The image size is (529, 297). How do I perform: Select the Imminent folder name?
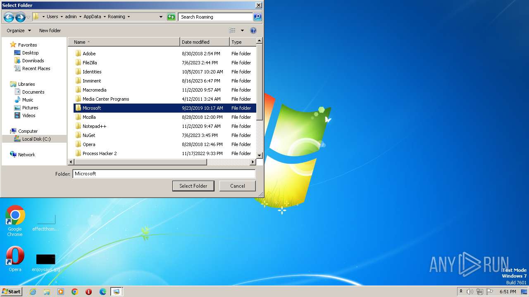(x=92, y=81)
